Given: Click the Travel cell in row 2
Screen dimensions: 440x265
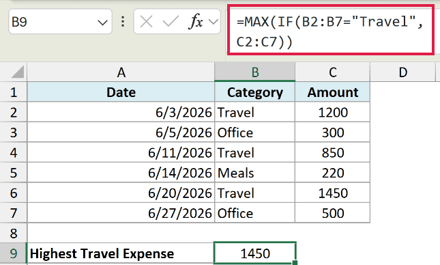Looking at the screenshot, I should [x=255, y=113].
